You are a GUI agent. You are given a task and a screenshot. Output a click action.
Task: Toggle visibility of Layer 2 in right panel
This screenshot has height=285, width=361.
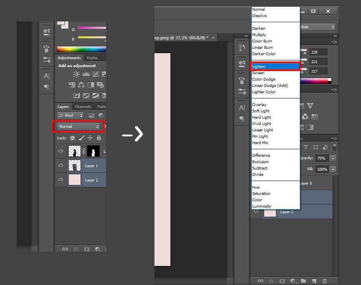click(256, 212)
